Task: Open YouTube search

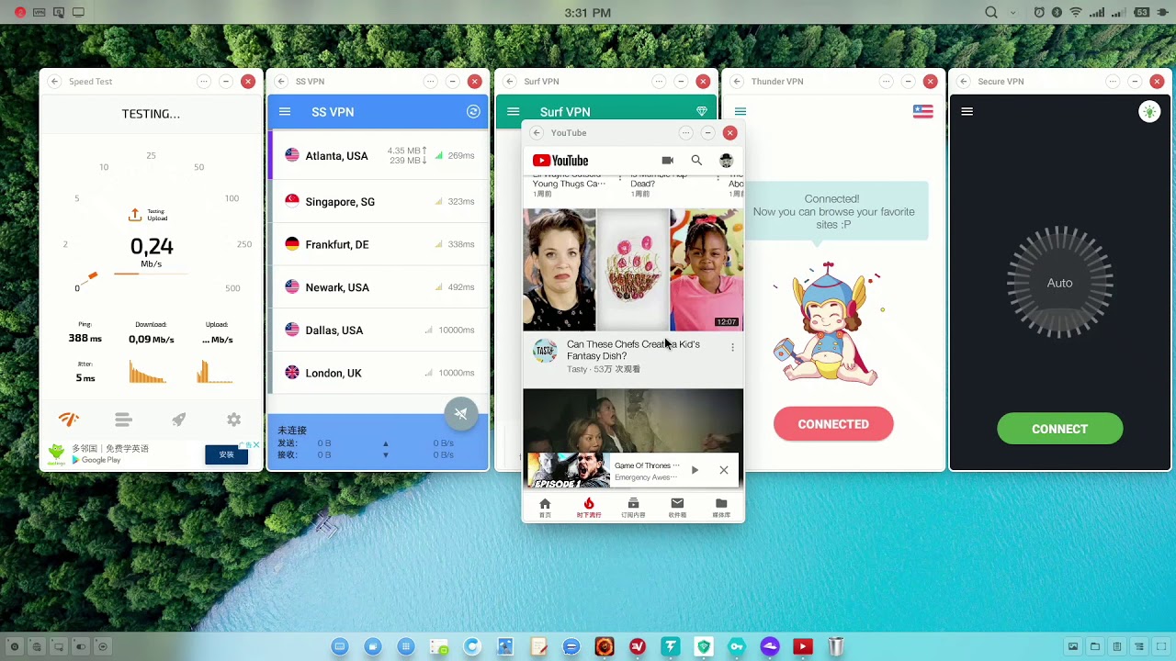Action: click(696, 161)
